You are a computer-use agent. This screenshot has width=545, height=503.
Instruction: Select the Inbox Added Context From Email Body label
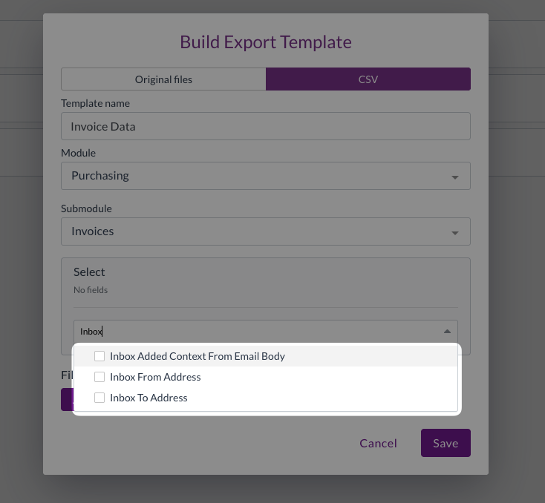coord(198,356)
